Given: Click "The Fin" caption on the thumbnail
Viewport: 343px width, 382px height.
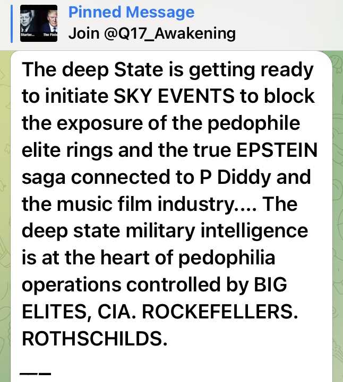Looking at the screenshot, I should [x=50, y=35].
